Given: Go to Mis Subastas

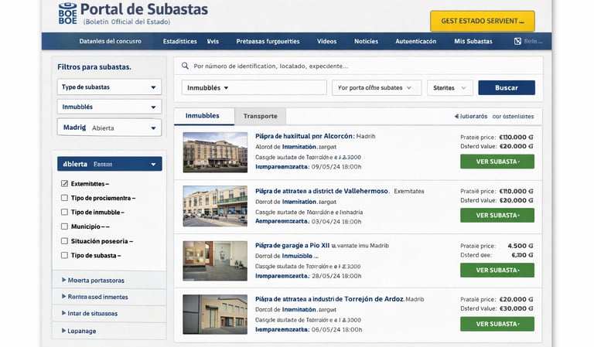Looking at the screenshot, I should pyautogui.click(x=473, y=41).
